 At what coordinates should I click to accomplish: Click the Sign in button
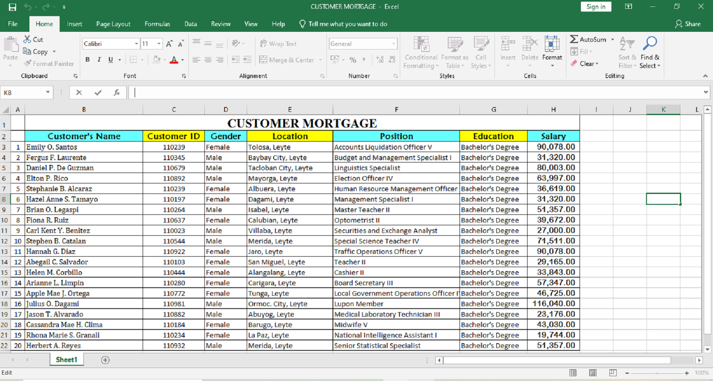point(596,6)
